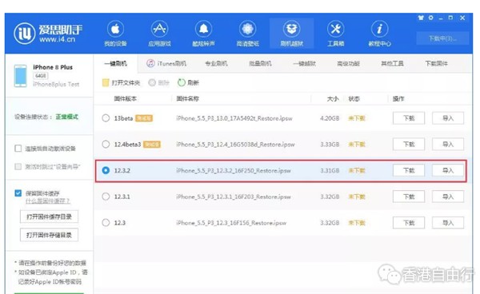The image size is (480, 294).
Task: Click 固件版本 column header
Action: 126,99
